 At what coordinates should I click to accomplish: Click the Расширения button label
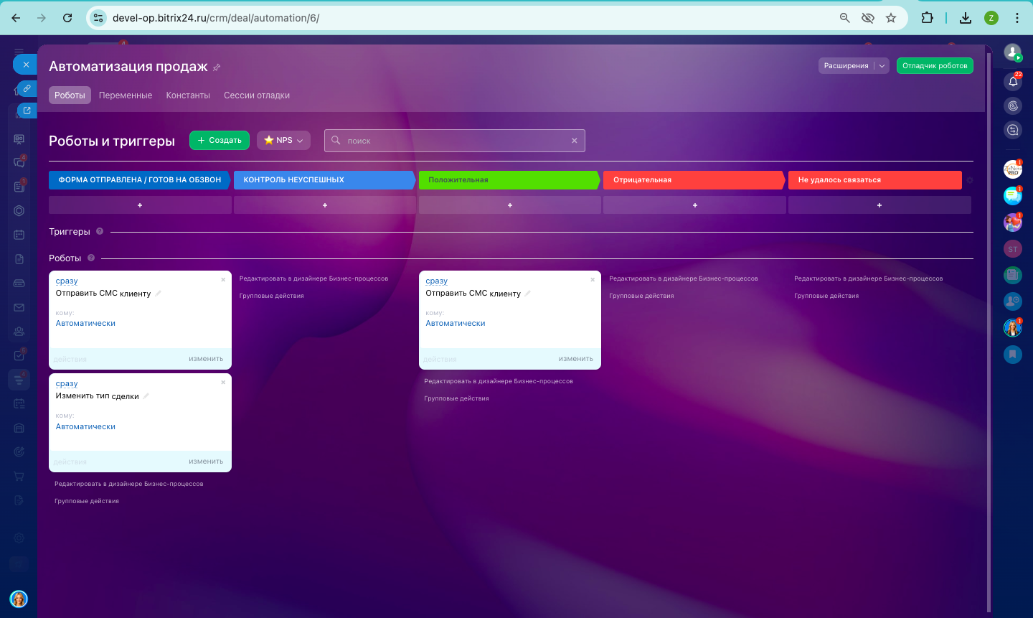[x=846, y=66]
